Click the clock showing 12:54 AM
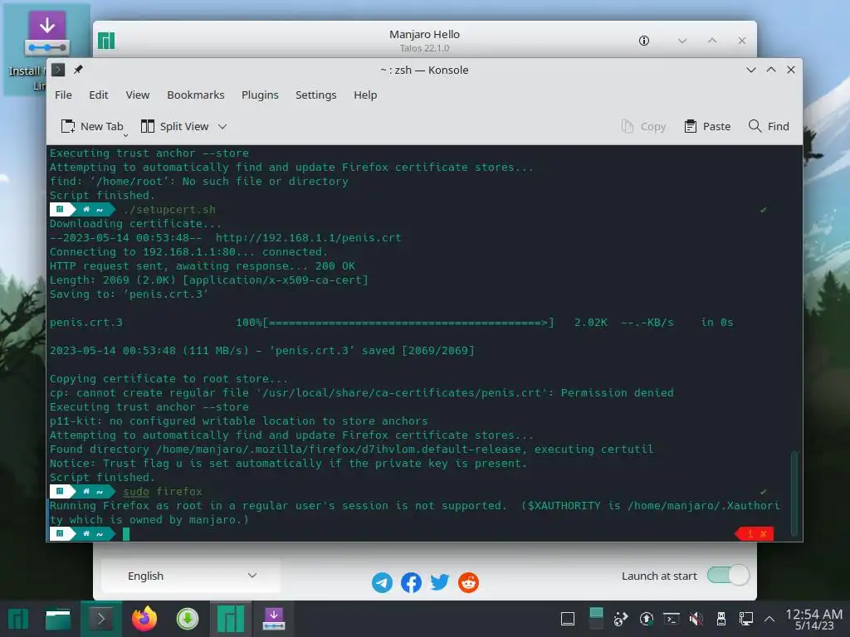850x637 pixels. tap(813, 619)
